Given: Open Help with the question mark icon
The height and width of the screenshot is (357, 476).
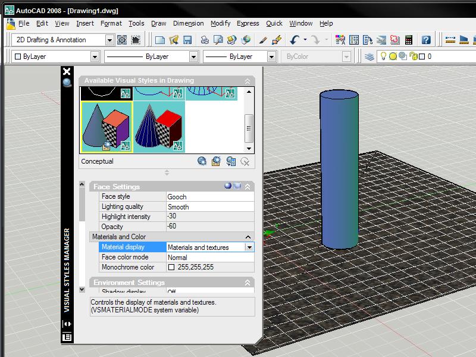Looking at the screenshot, I should tap(426, 40).
